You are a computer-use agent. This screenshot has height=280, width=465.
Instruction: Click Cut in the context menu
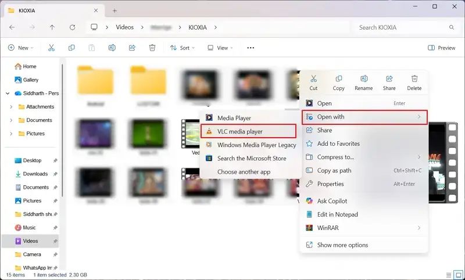313,83
